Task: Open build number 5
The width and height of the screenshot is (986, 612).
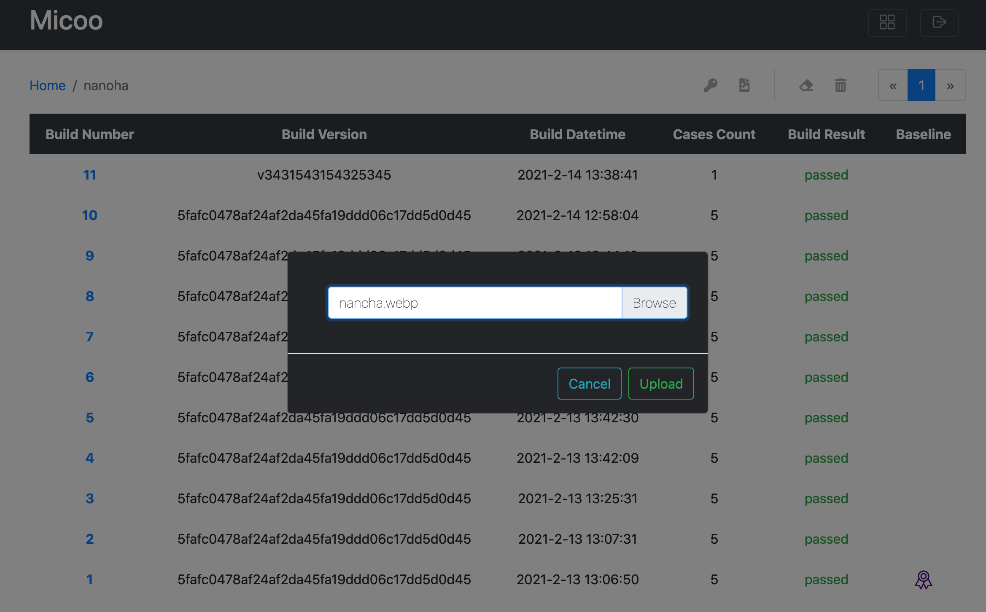Action: click(90, 418)
